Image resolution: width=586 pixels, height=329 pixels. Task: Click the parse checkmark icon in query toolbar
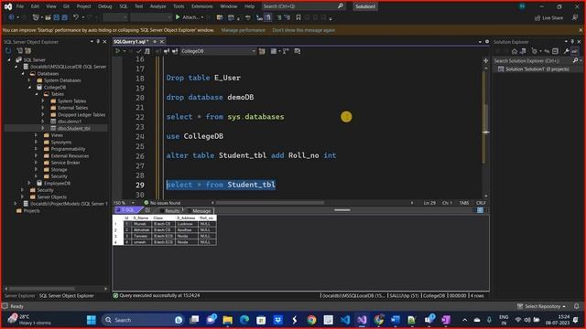pyautogui.click(x=139, y=51)
